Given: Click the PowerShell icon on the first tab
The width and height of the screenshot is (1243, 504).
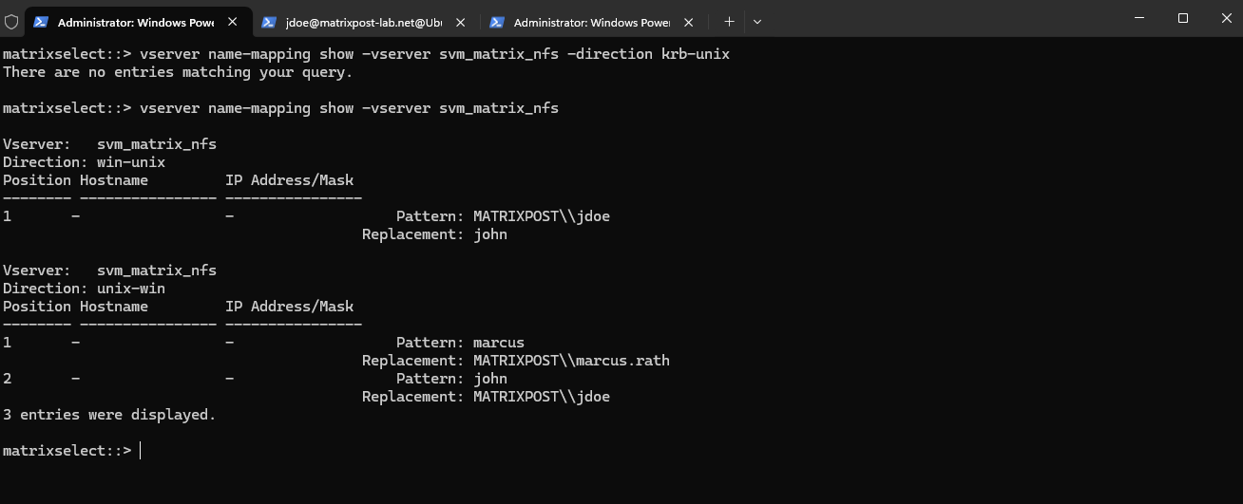Looking at the screenshot, I should (x=41, y=22).
